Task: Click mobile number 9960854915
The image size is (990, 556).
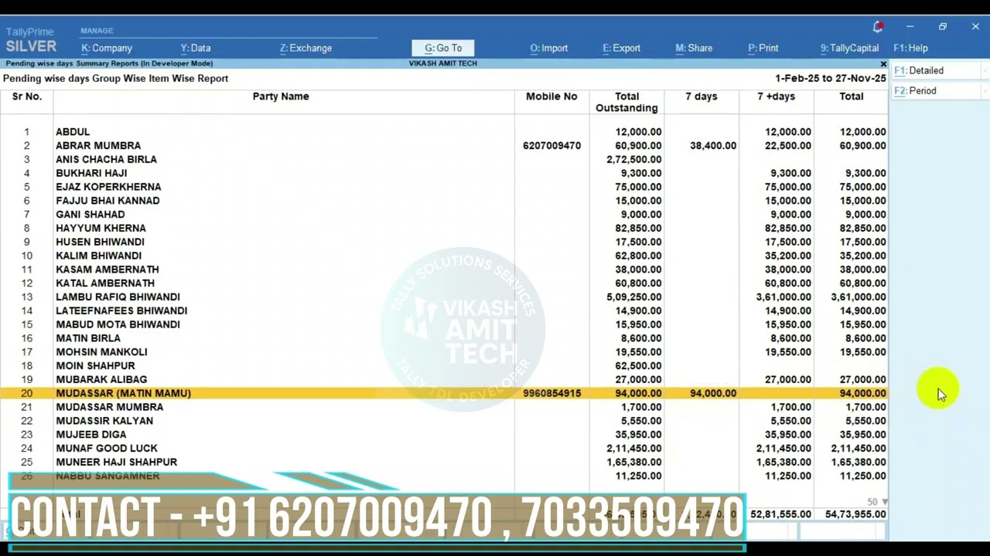Action: [x=551, y=393]
